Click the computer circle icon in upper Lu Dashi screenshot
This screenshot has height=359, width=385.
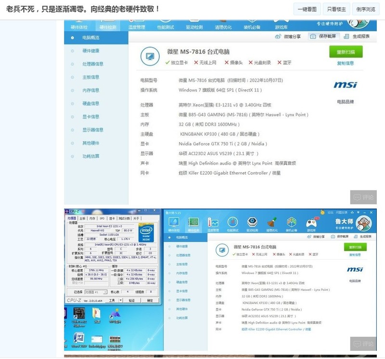(x=150, y=56)
